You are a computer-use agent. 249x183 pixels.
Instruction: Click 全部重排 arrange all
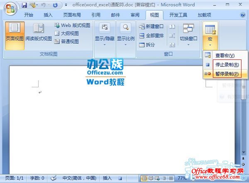tap(151, 36)
